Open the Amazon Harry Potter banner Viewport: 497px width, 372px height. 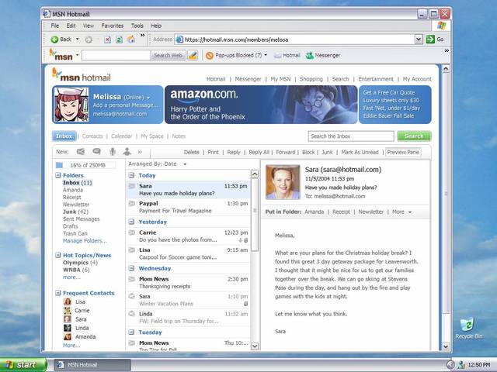[x=261, y=105]
